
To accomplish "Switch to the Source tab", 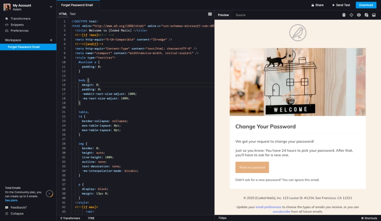I will 241,15.
